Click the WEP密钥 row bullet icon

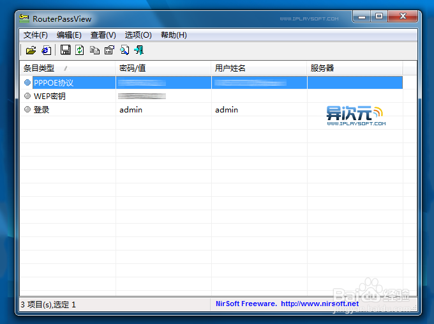point(27,96)
